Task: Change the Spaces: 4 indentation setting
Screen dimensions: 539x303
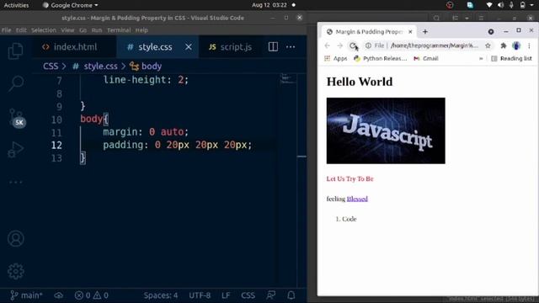Action: (161, 295)
